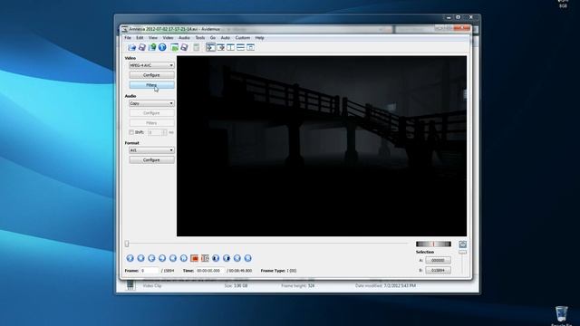Click the second floppy toolbar icon
Screen dimensions: 580x326
[184, 47]
